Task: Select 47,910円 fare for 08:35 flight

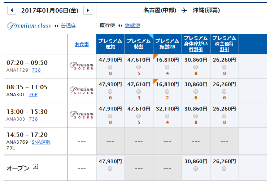Action: pos(110,91)
